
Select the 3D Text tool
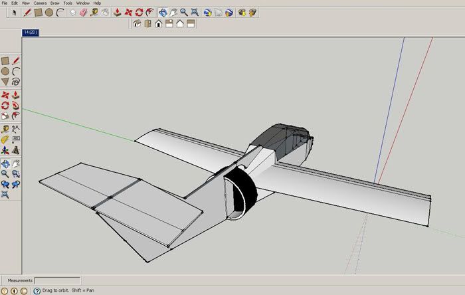(x=16, y=150)
